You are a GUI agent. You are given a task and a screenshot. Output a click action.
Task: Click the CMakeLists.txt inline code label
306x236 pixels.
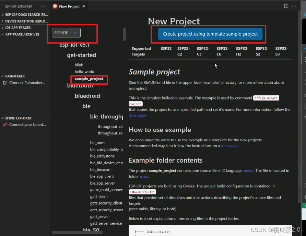point(142,192)
